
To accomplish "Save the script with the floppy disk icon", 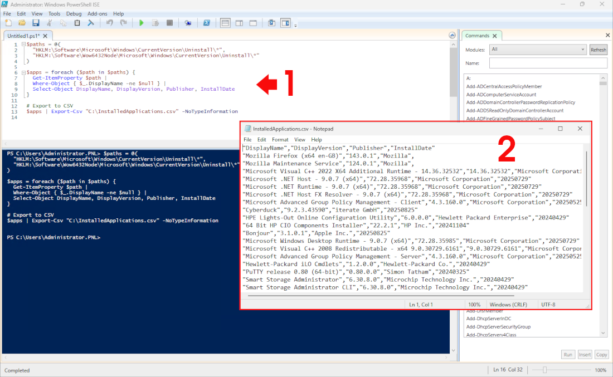I will click(36, 23).
